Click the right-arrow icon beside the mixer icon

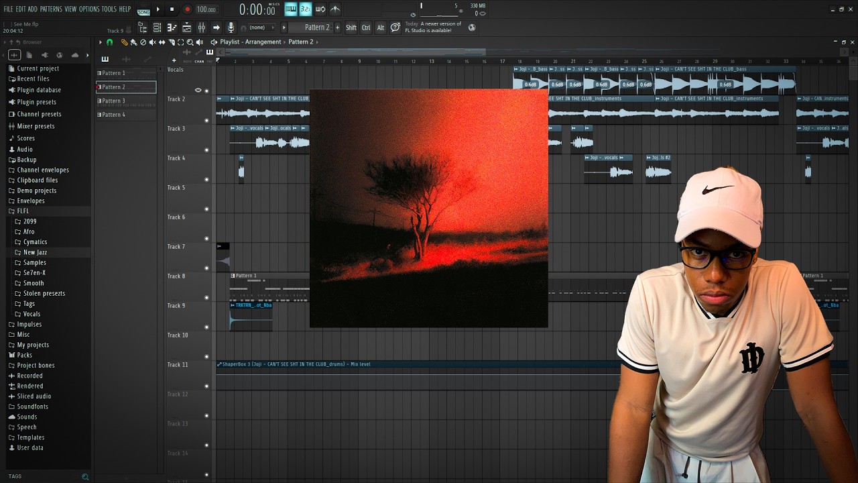coord(216,28)
